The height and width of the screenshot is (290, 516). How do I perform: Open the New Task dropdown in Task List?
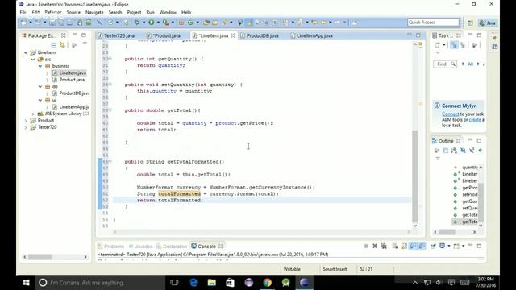(x=444, y=45)
